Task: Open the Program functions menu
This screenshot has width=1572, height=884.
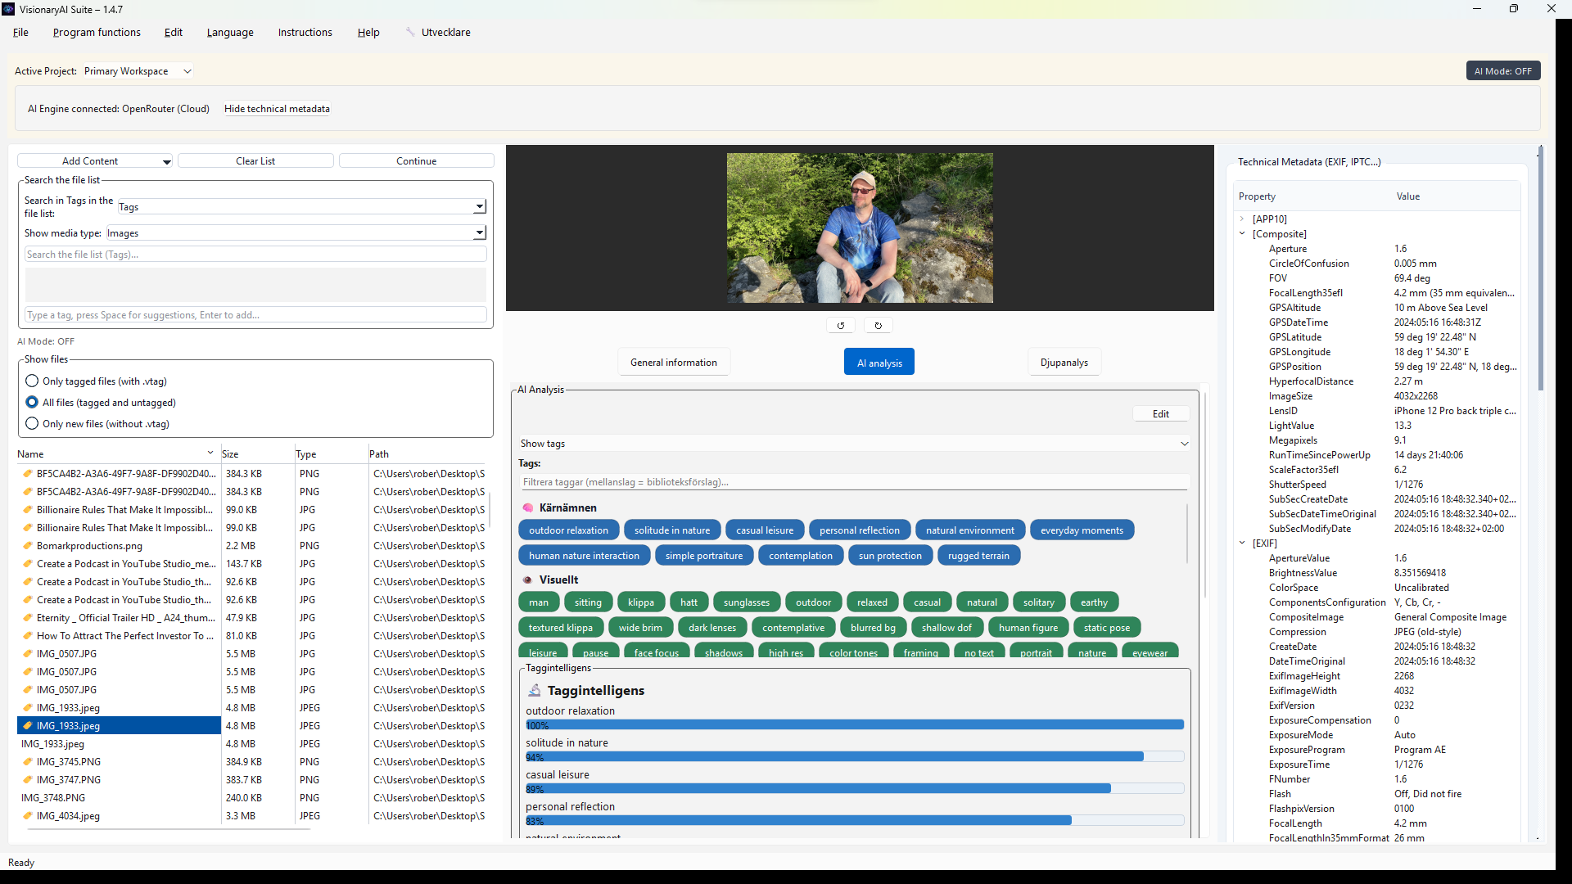Action: (97, 33)
